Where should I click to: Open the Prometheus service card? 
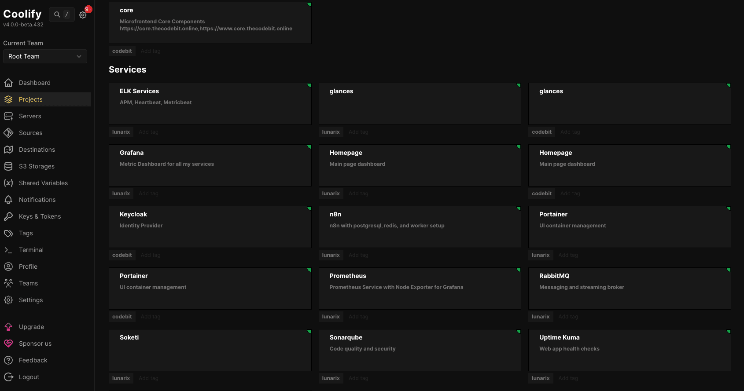(420, 289)
